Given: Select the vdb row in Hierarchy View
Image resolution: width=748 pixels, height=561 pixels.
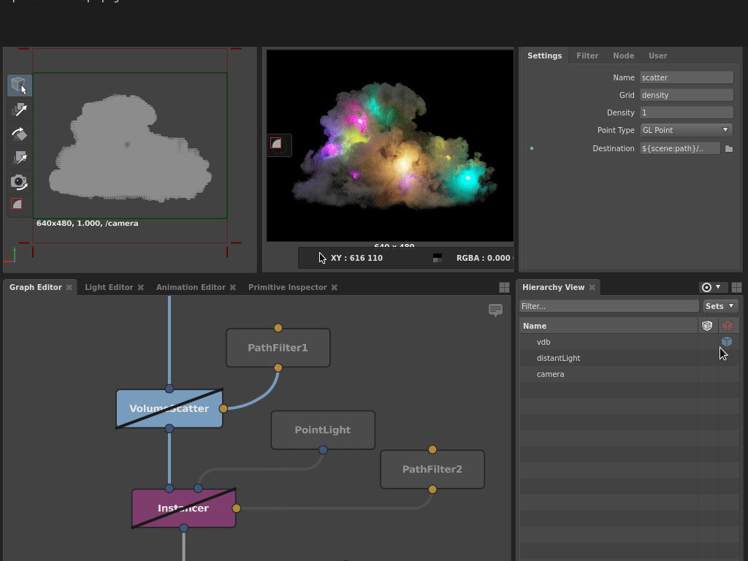Looking at the screenshot, I should 629,342.
